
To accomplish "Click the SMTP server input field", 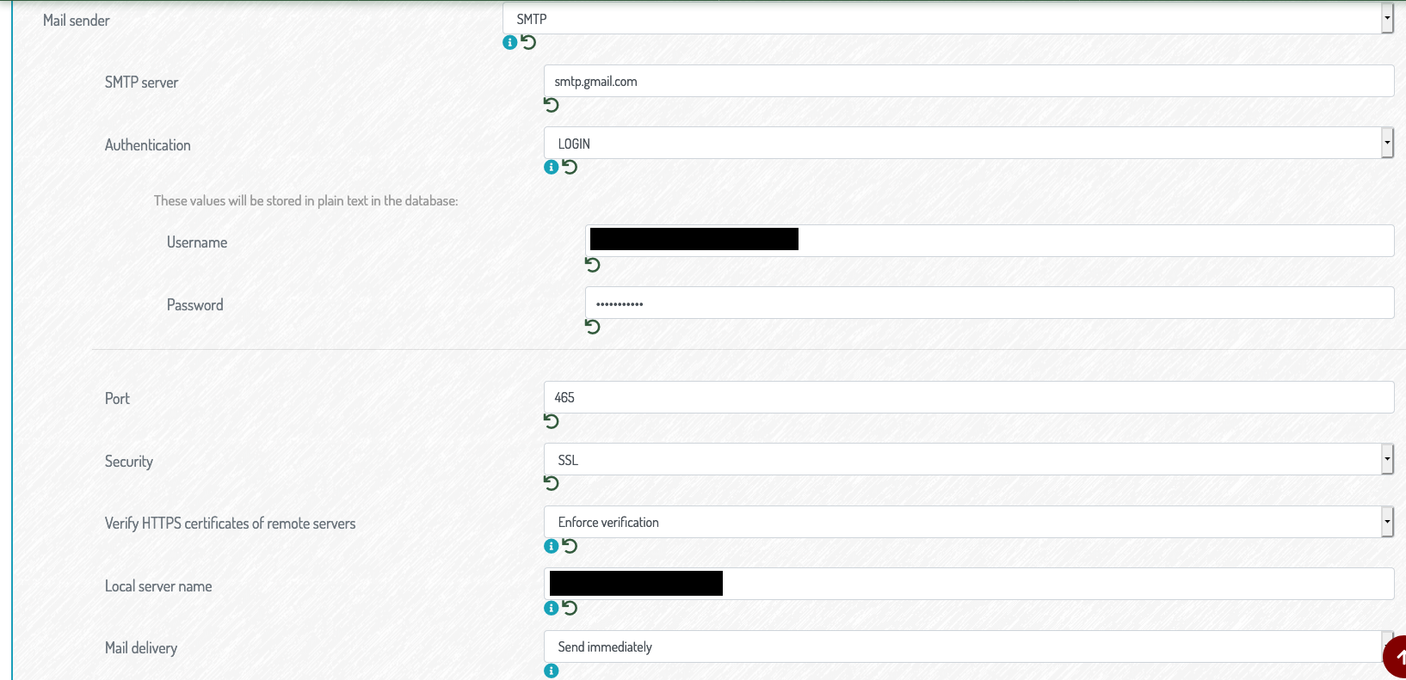I will click(x=969, y=81).
